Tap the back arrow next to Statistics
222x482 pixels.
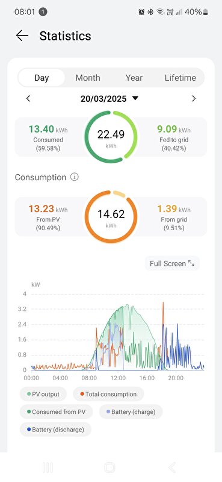coord(22,36)
